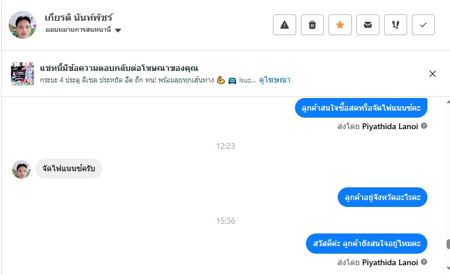450x275 pixels.
Task: Click the large profile photo in header
Action: [23, 25]
